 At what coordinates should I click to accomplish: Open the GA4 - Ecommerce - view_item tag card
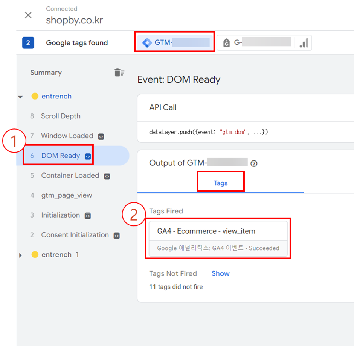point(218,239)
